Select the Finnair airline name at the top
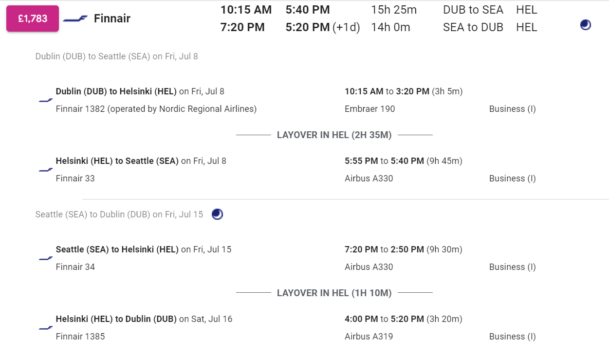Viewport: 609px width, 356px height. (x=112, y=19)
